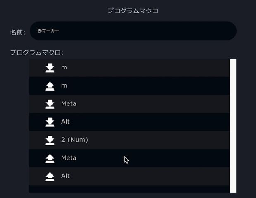Focus the 名前 input containing 赤マーカー

click(133, 31)
